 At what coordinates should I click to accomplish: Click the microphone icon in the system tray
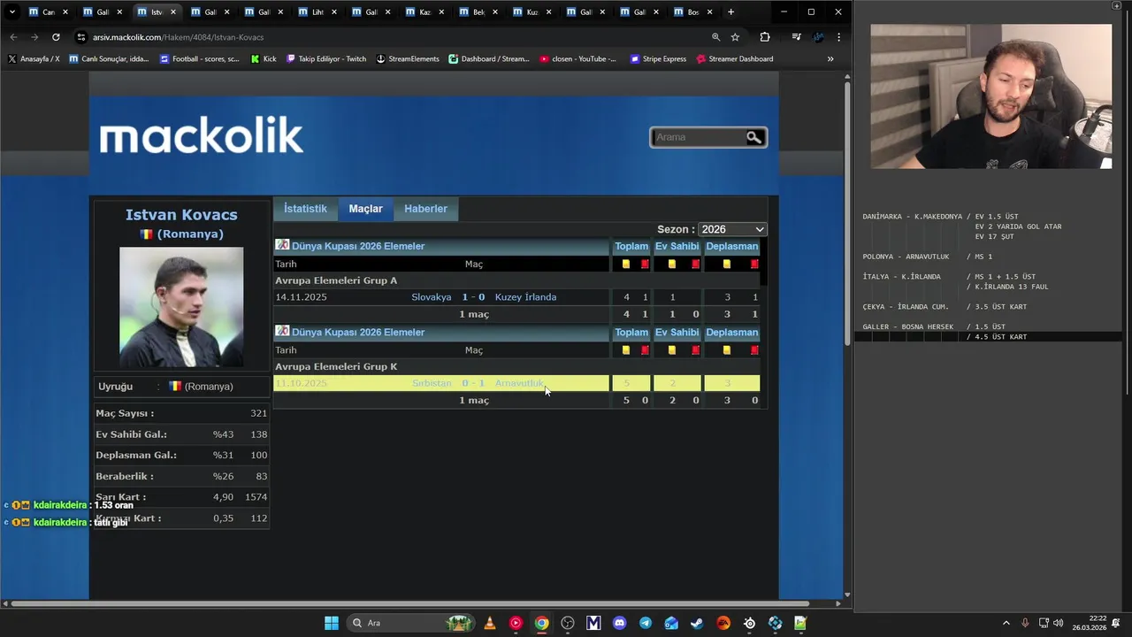(x=1026, y=623)
